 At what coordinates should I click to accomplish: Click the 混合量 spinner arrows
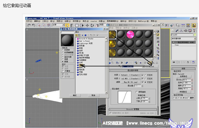[142, 86]
